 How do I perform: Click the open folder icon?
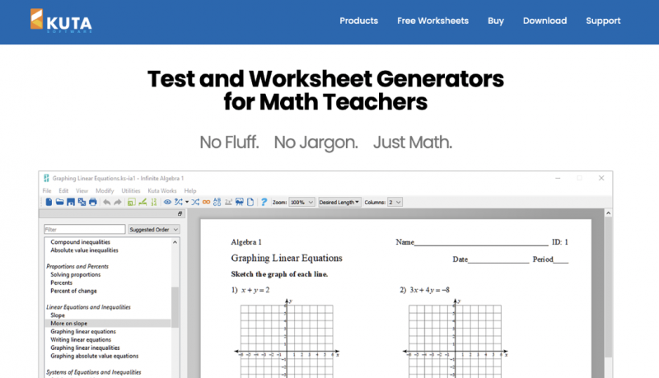click(59, 202)
